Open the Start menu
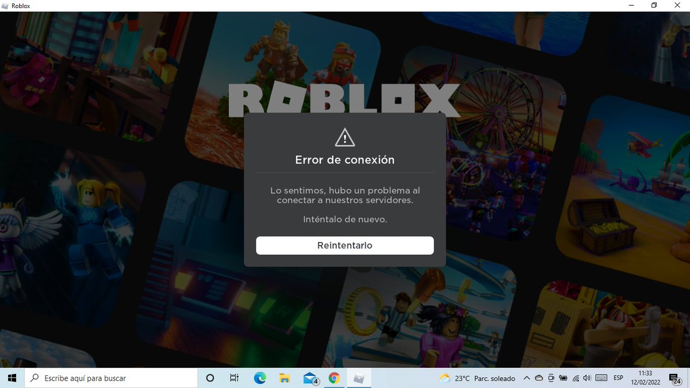 click(11, 378)
